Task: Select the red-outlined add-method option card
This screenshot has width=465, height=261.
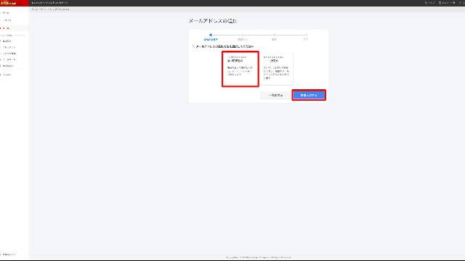Action: coord(240,69)
